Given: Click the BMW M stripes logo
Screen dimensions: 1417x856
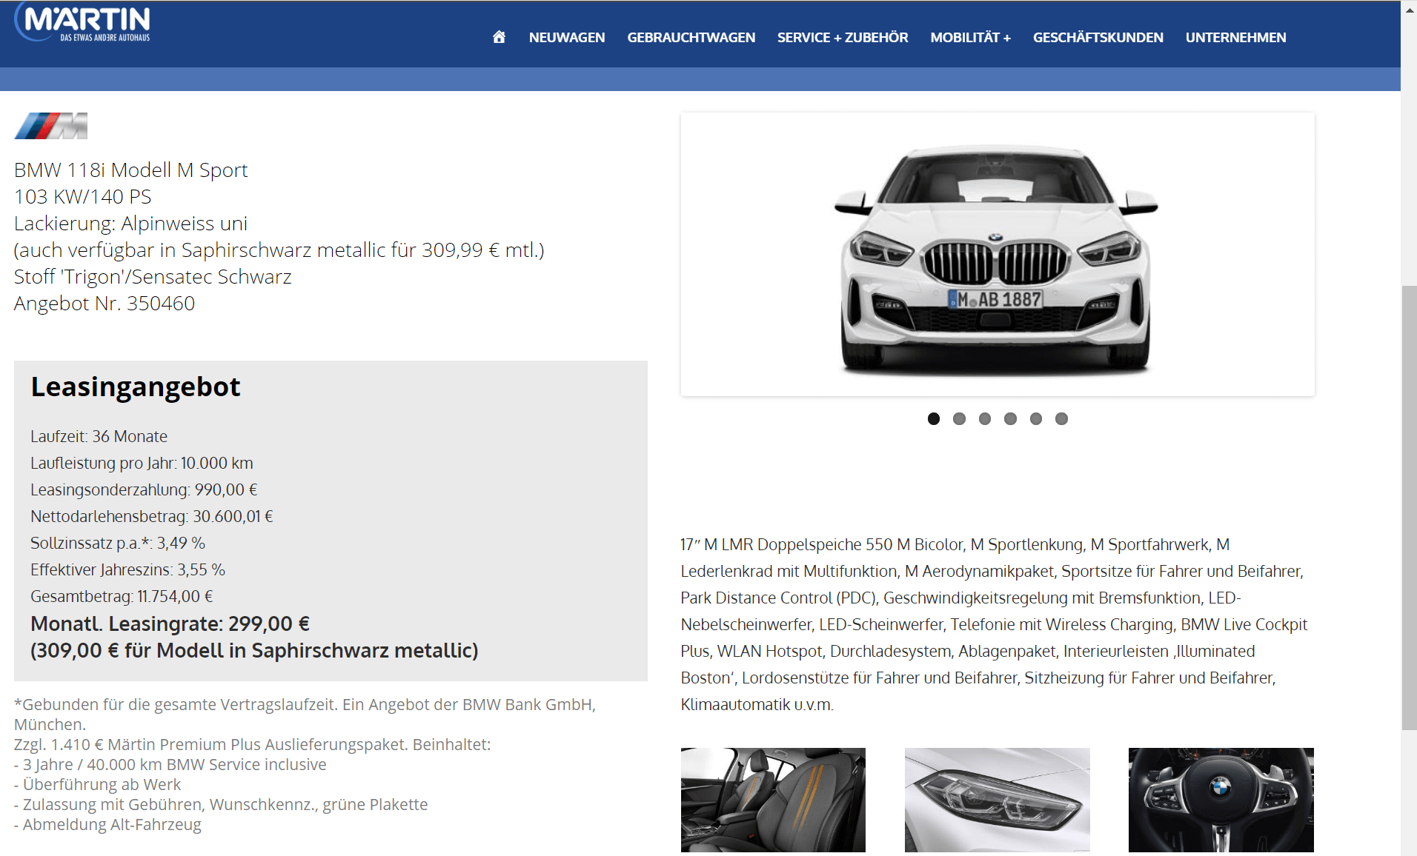Looking at the screenshot, I should click(x=51, y=126).
